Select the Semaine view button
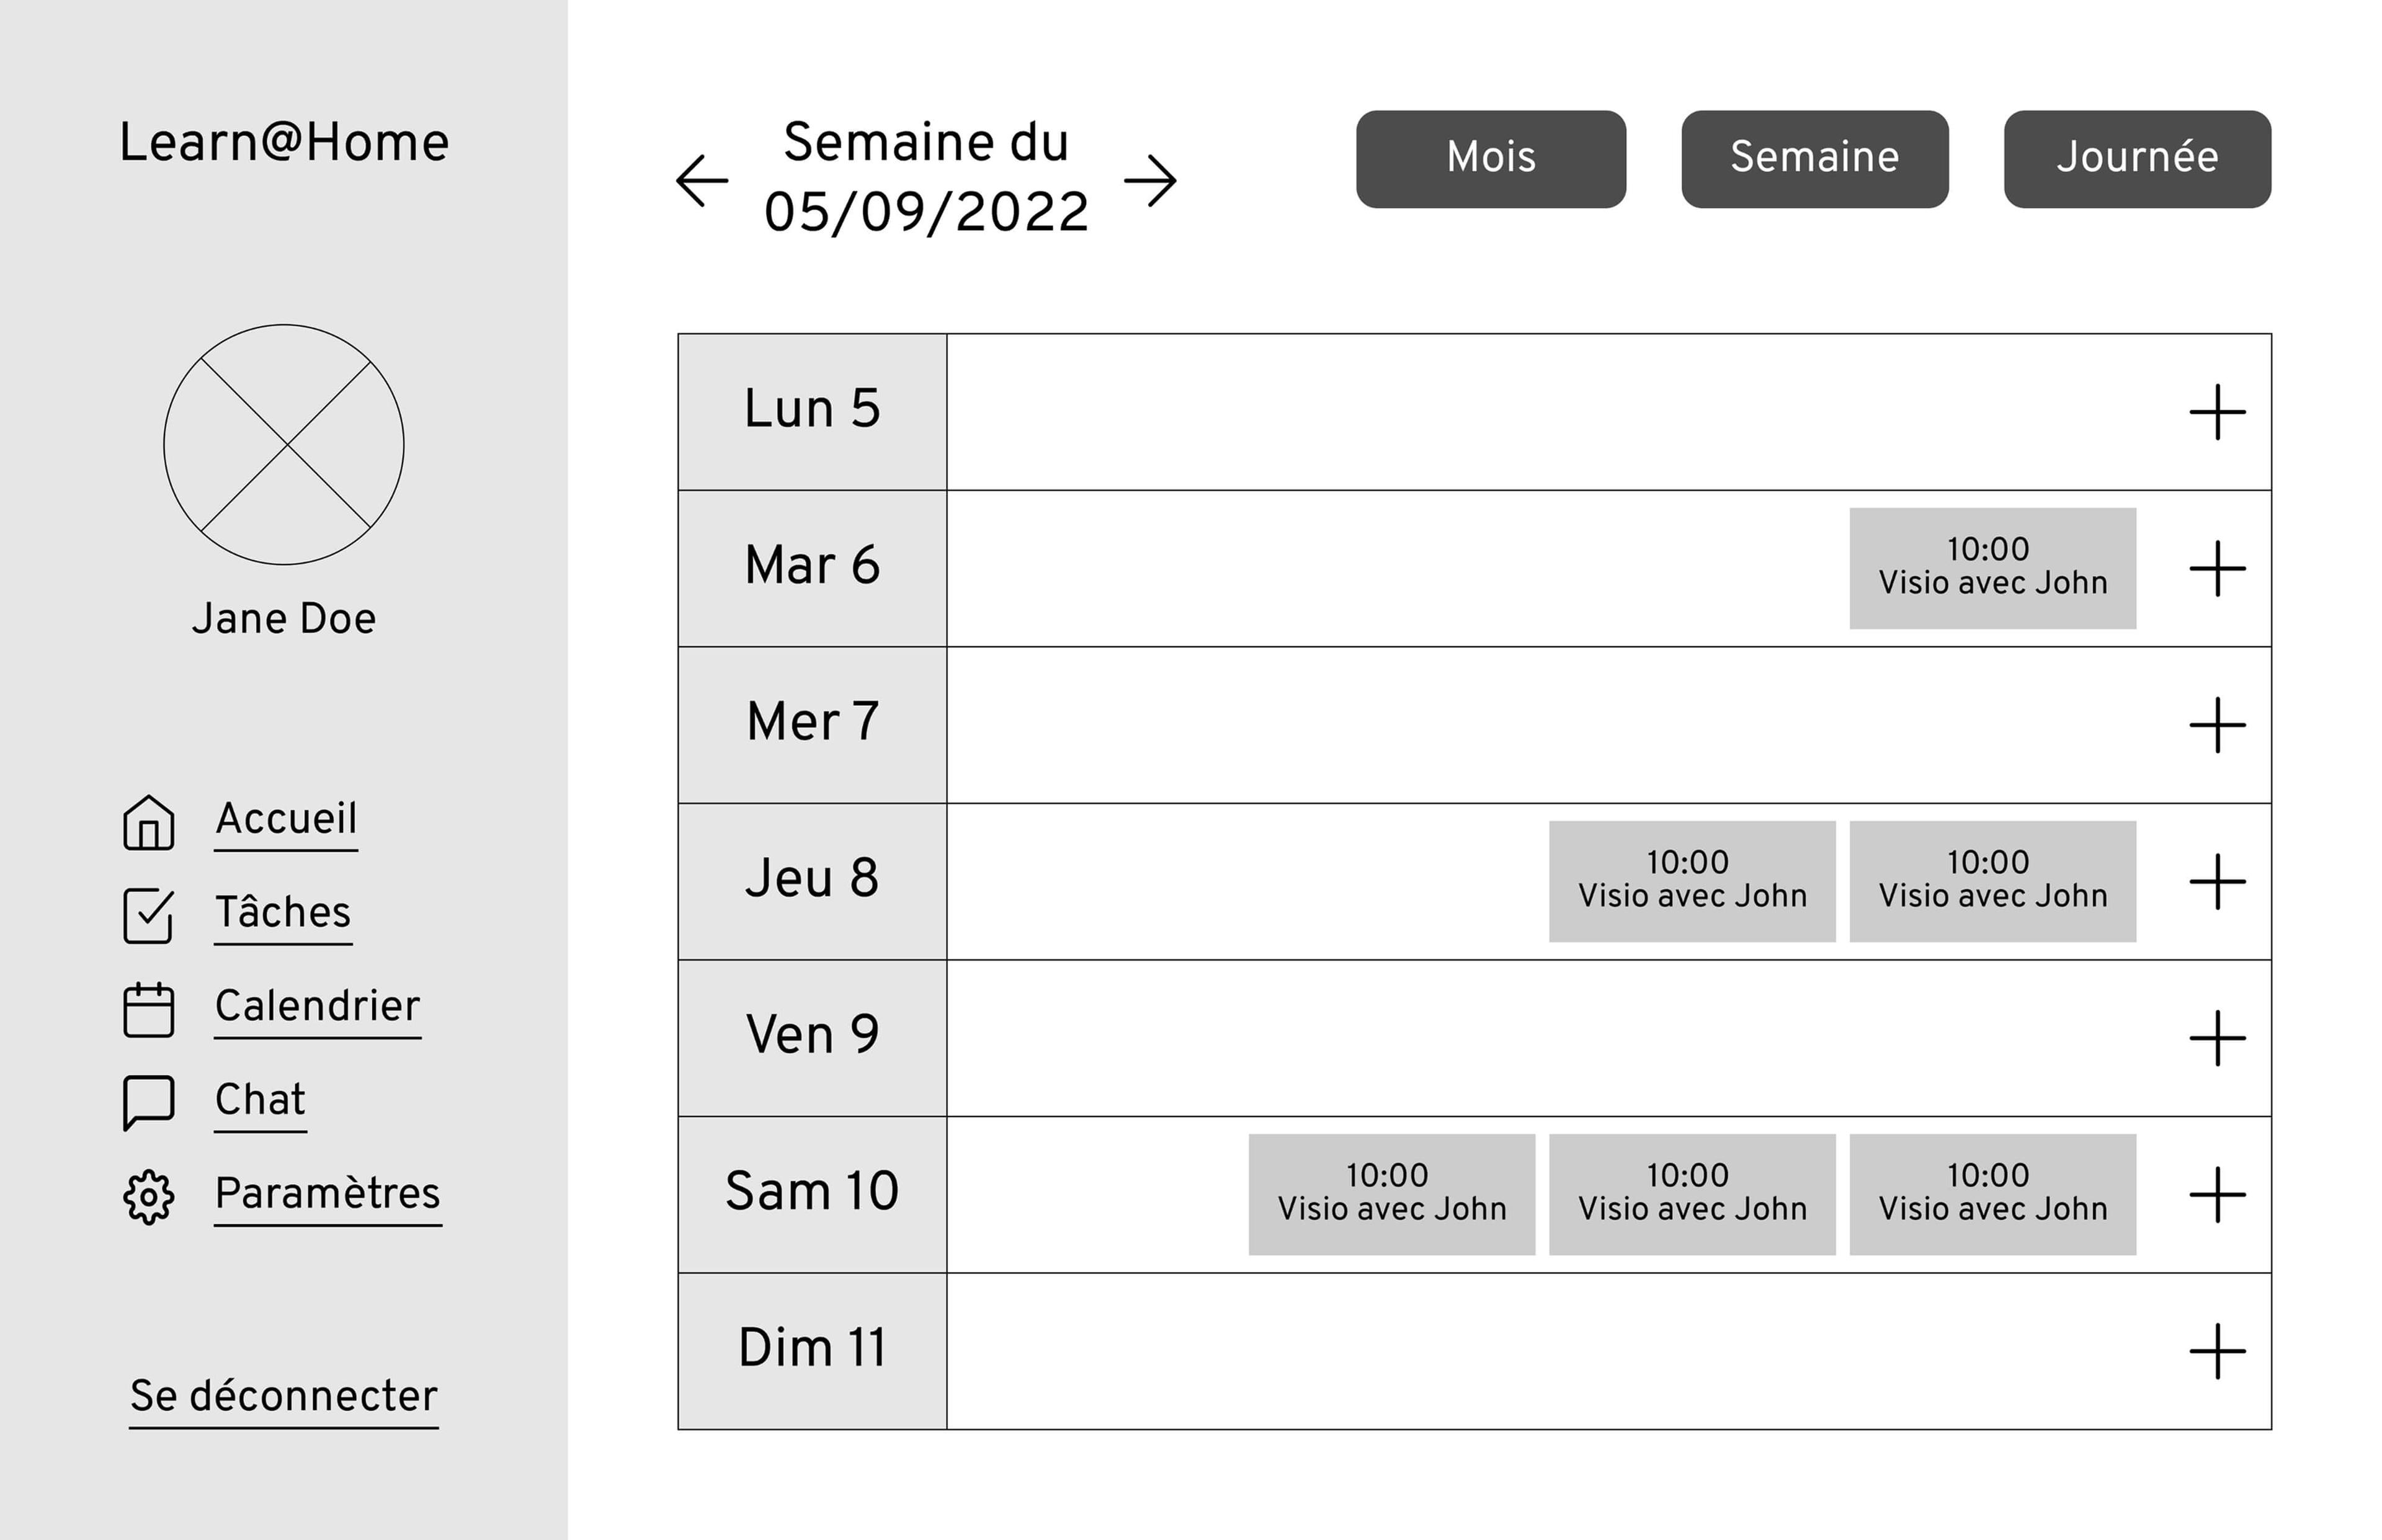 tap(1814, 159)
